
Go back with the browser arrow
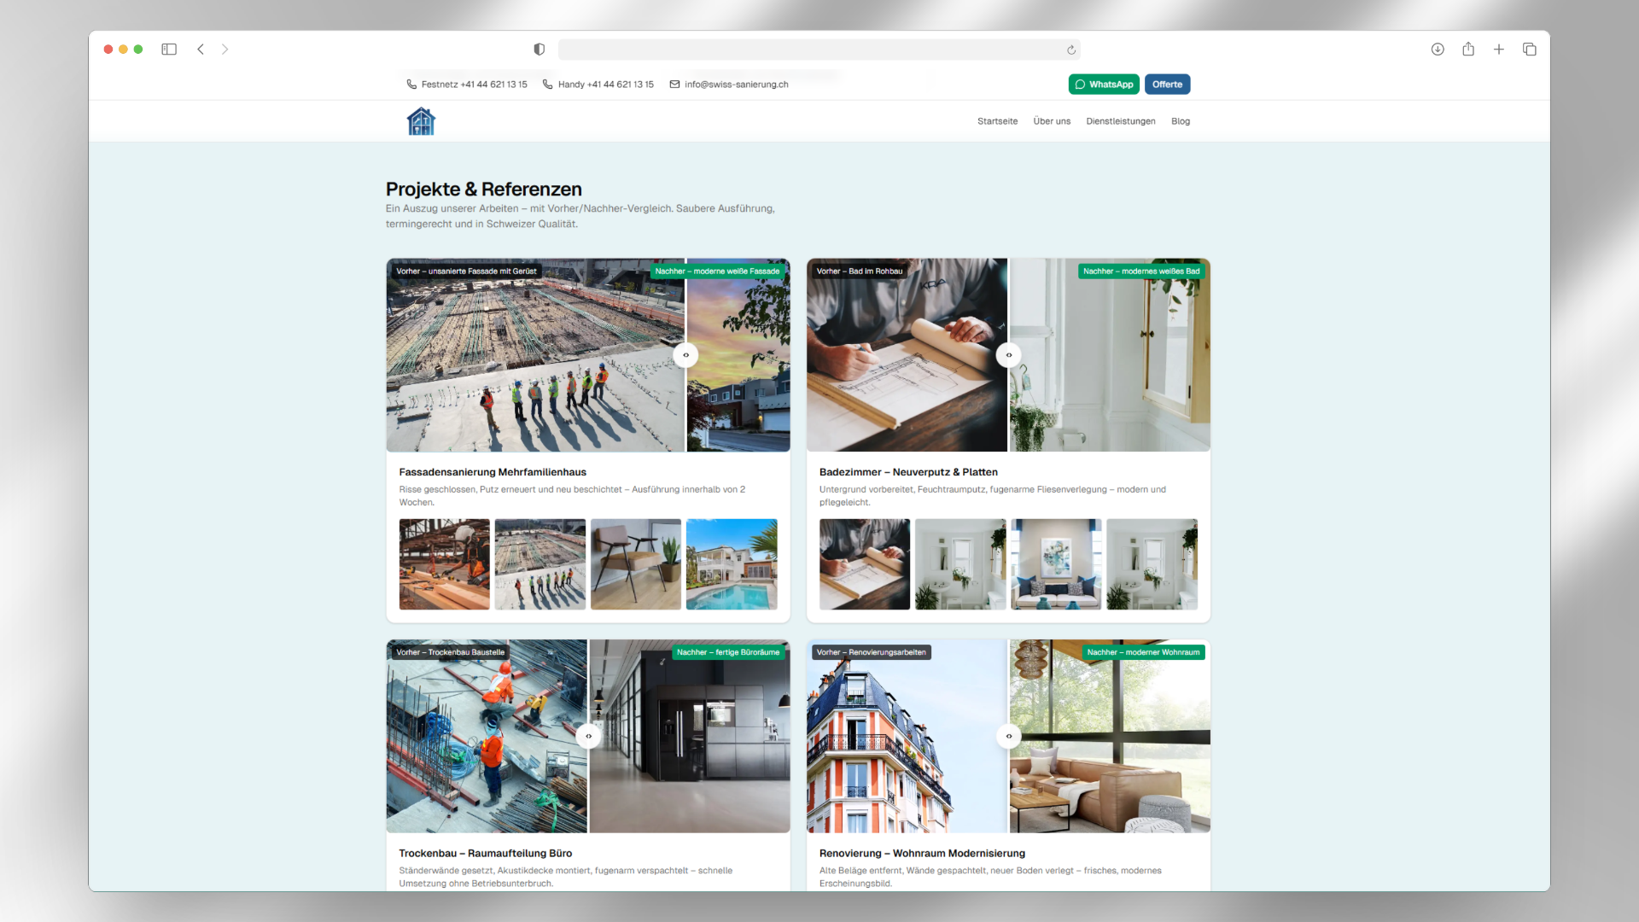pyautogui.click(x=201, y=50)
